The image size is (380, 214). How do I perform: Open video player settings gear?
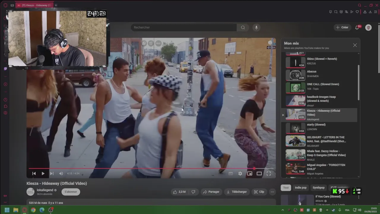[240, 174]
